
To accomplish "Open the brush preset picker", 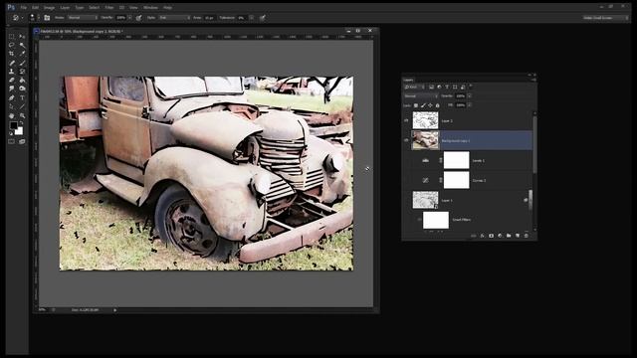I will (33, 18).
